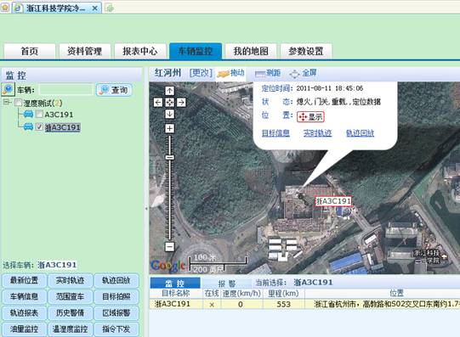This screenshot has width=460, height=337.
Task: Zoom out the map with minus button
Action: coord(169,246)
